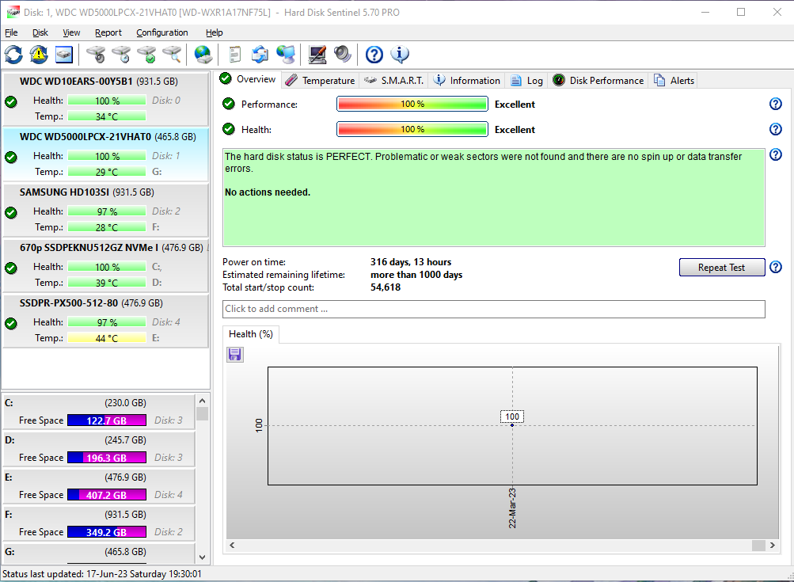Open the View menu
The image size is (794, 582).
[71, 32]
